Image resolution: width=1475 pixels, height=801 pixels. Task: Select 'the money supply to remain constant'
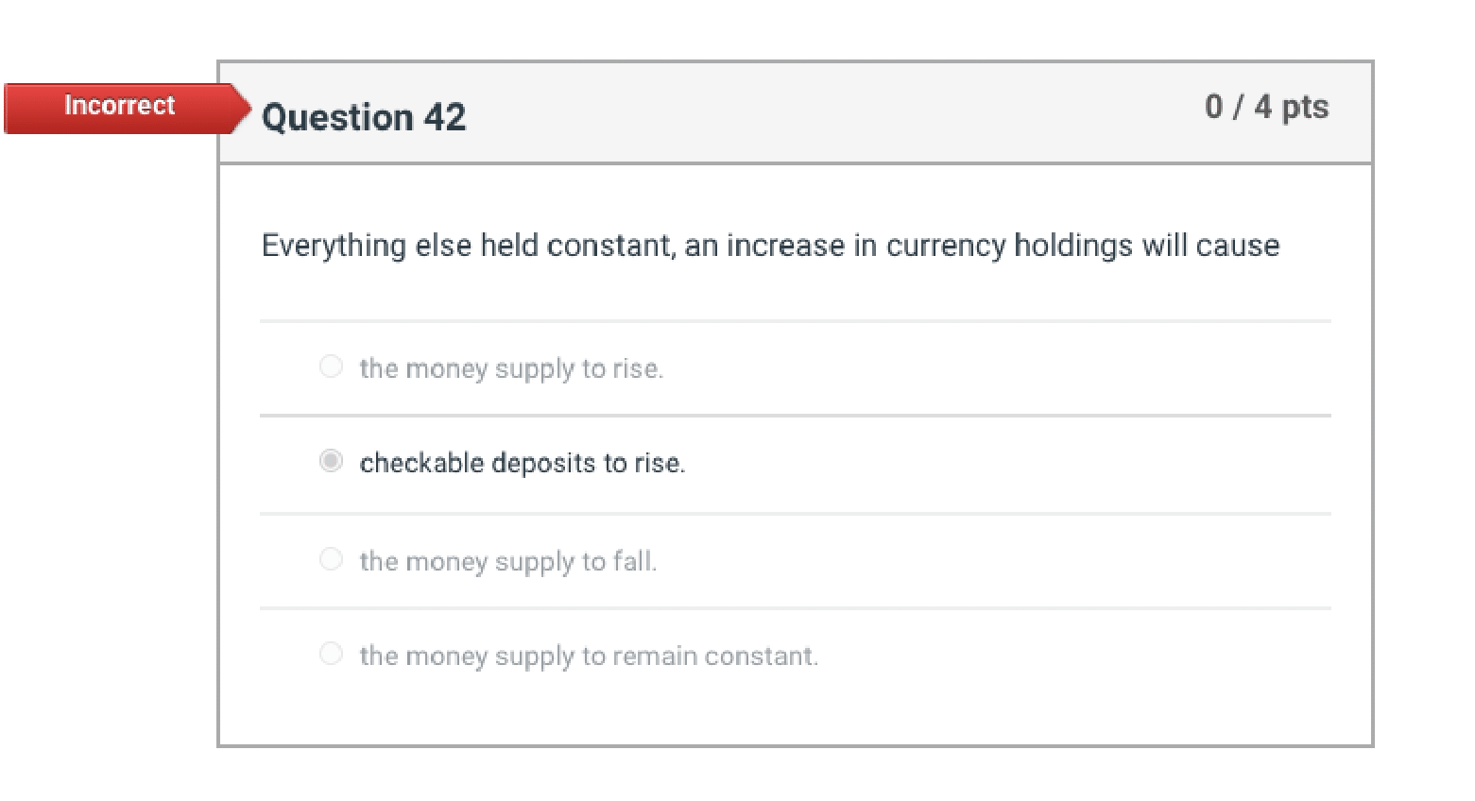(x=331, y=653)
